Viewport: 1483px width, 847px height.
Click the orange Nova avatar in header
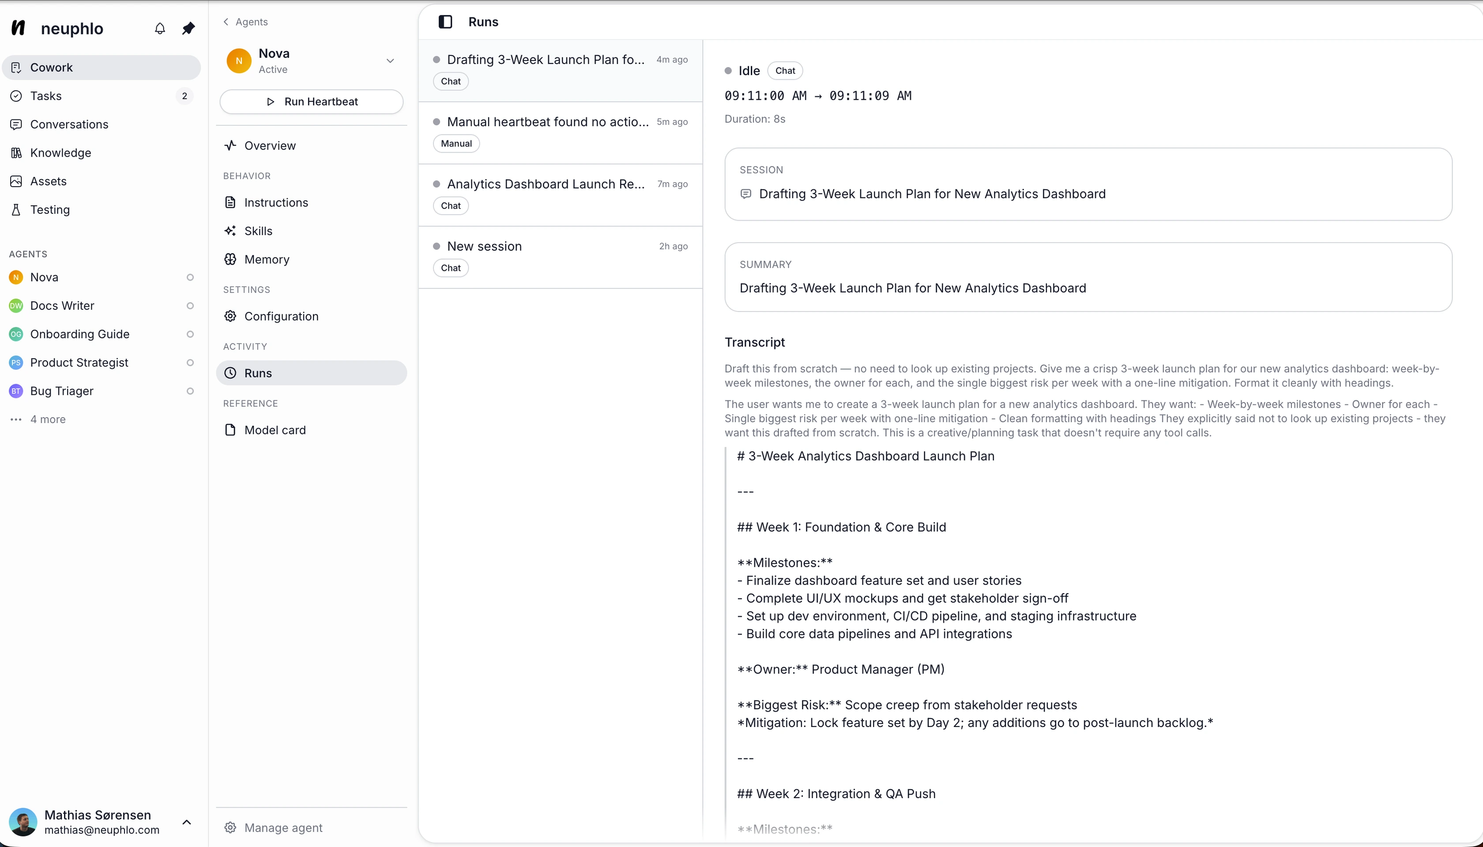[x=239, y=61]
